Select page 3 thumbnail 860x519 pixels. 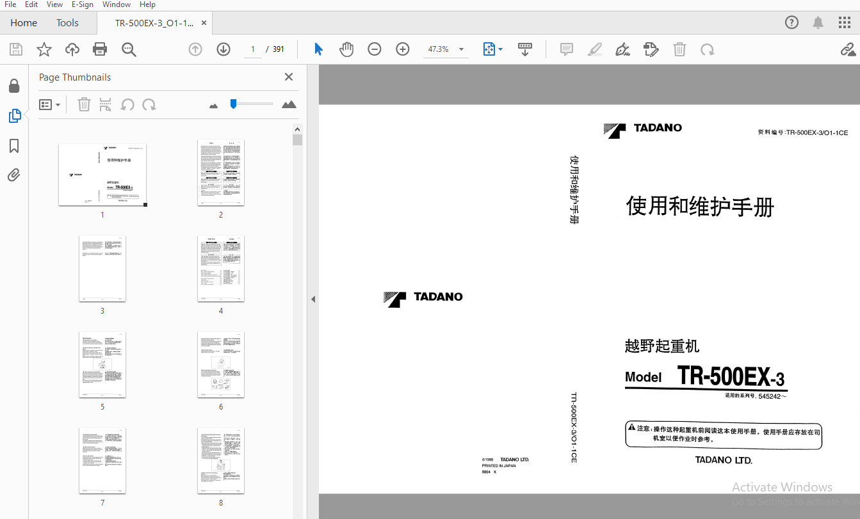coord(102,269)
